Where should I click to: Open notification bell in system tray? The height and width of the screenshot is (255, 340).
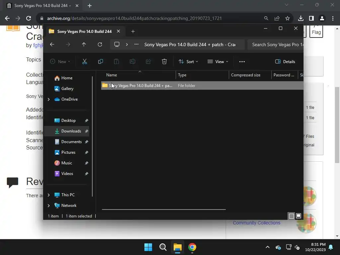pyautogui.click(x=331, y=247)
